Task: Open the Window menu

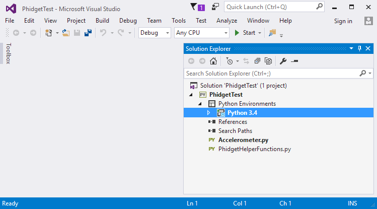Action: (x=258, y=21)
